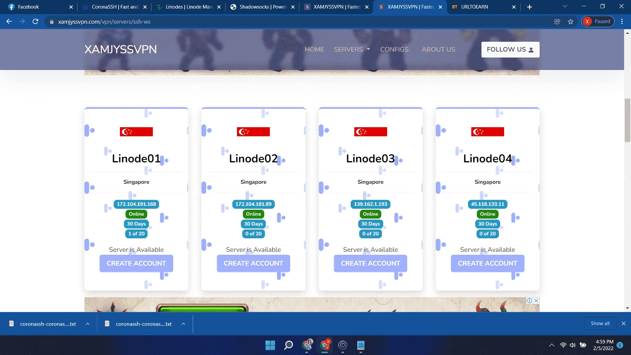Open Chrome's three-dot menu
The image size is (631, 355).
622,22
